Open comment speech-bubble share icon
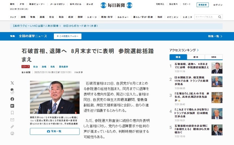This screenshot has width=234, height=145. [12, 90]
